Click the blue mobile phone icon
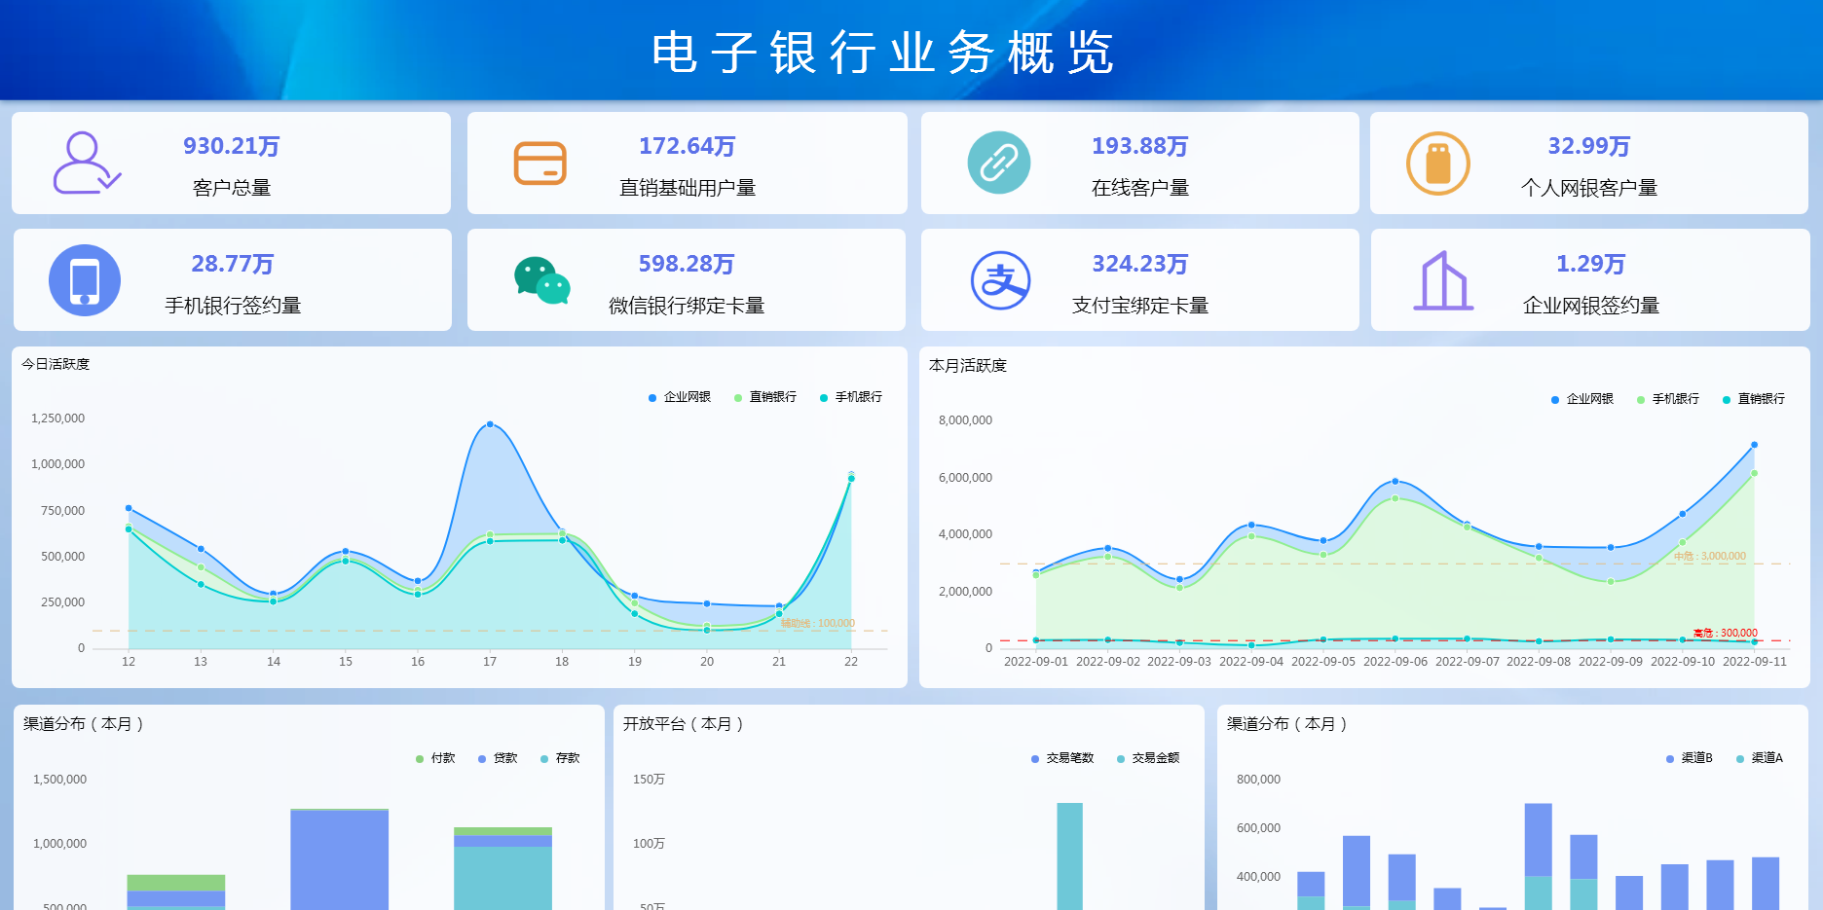 coord(85,280)
